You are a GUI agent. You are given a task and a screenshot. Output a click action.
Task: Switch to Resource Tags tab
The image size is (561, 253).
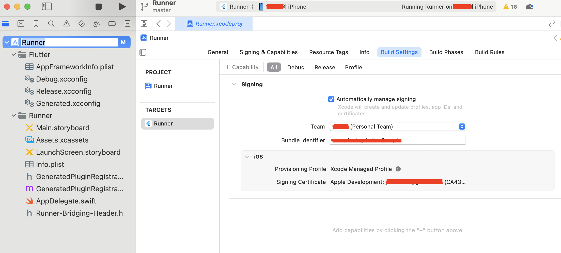tap(329, 52)
